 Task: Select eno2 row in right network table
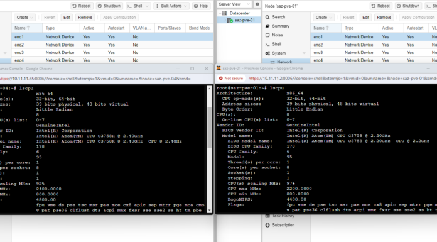coord(374,45)
